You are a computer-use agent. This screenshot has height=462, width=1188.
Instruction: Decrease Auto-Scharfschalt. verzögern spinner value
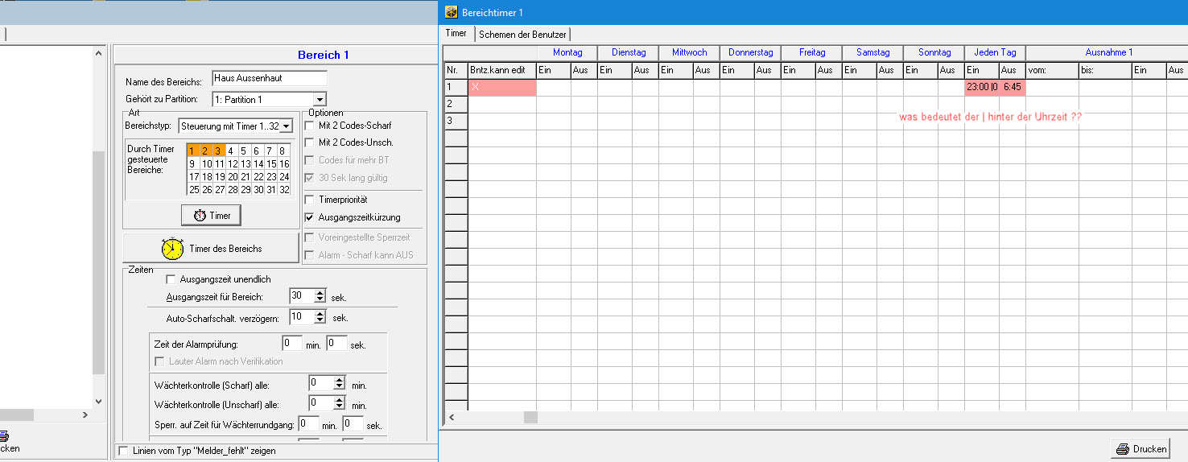tap(320, 321)
